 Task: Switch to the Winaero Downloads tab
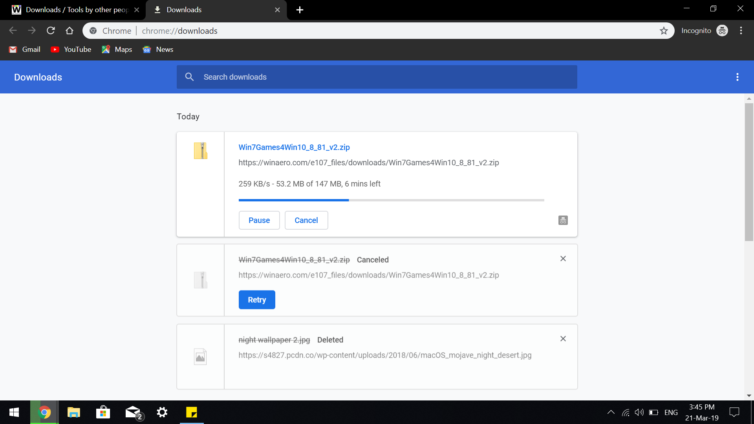coord(75,10)
